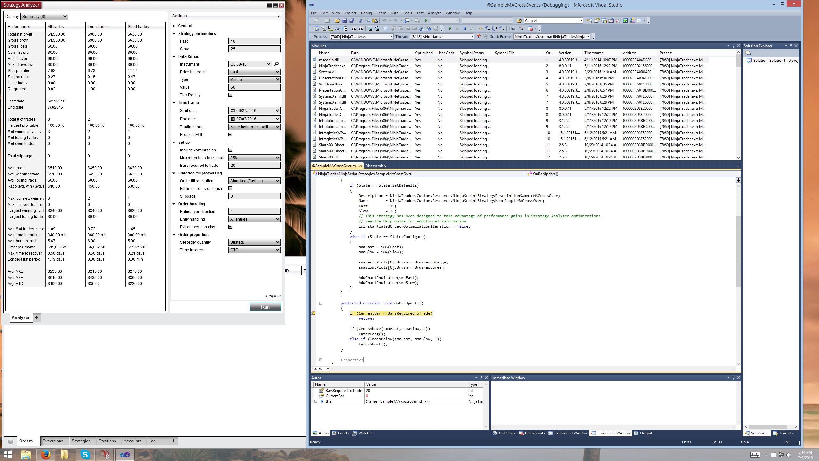819x461 pixels.
Task: Switch to the Disassembly tab
Action: 376,166
